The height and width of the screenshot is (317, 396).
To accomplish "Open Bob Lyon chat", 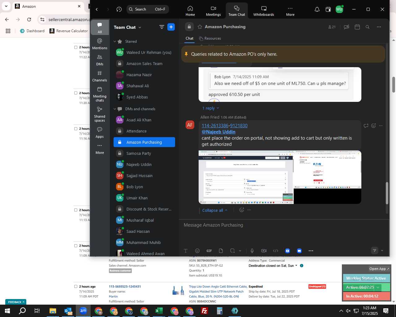I will pos(144,187).
